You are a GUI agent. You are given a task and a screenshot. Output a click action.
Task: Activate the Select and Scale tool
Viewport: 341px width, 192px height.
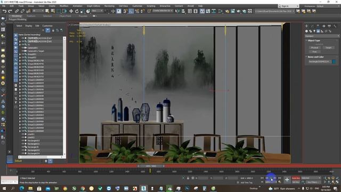(x=83, y=11)
